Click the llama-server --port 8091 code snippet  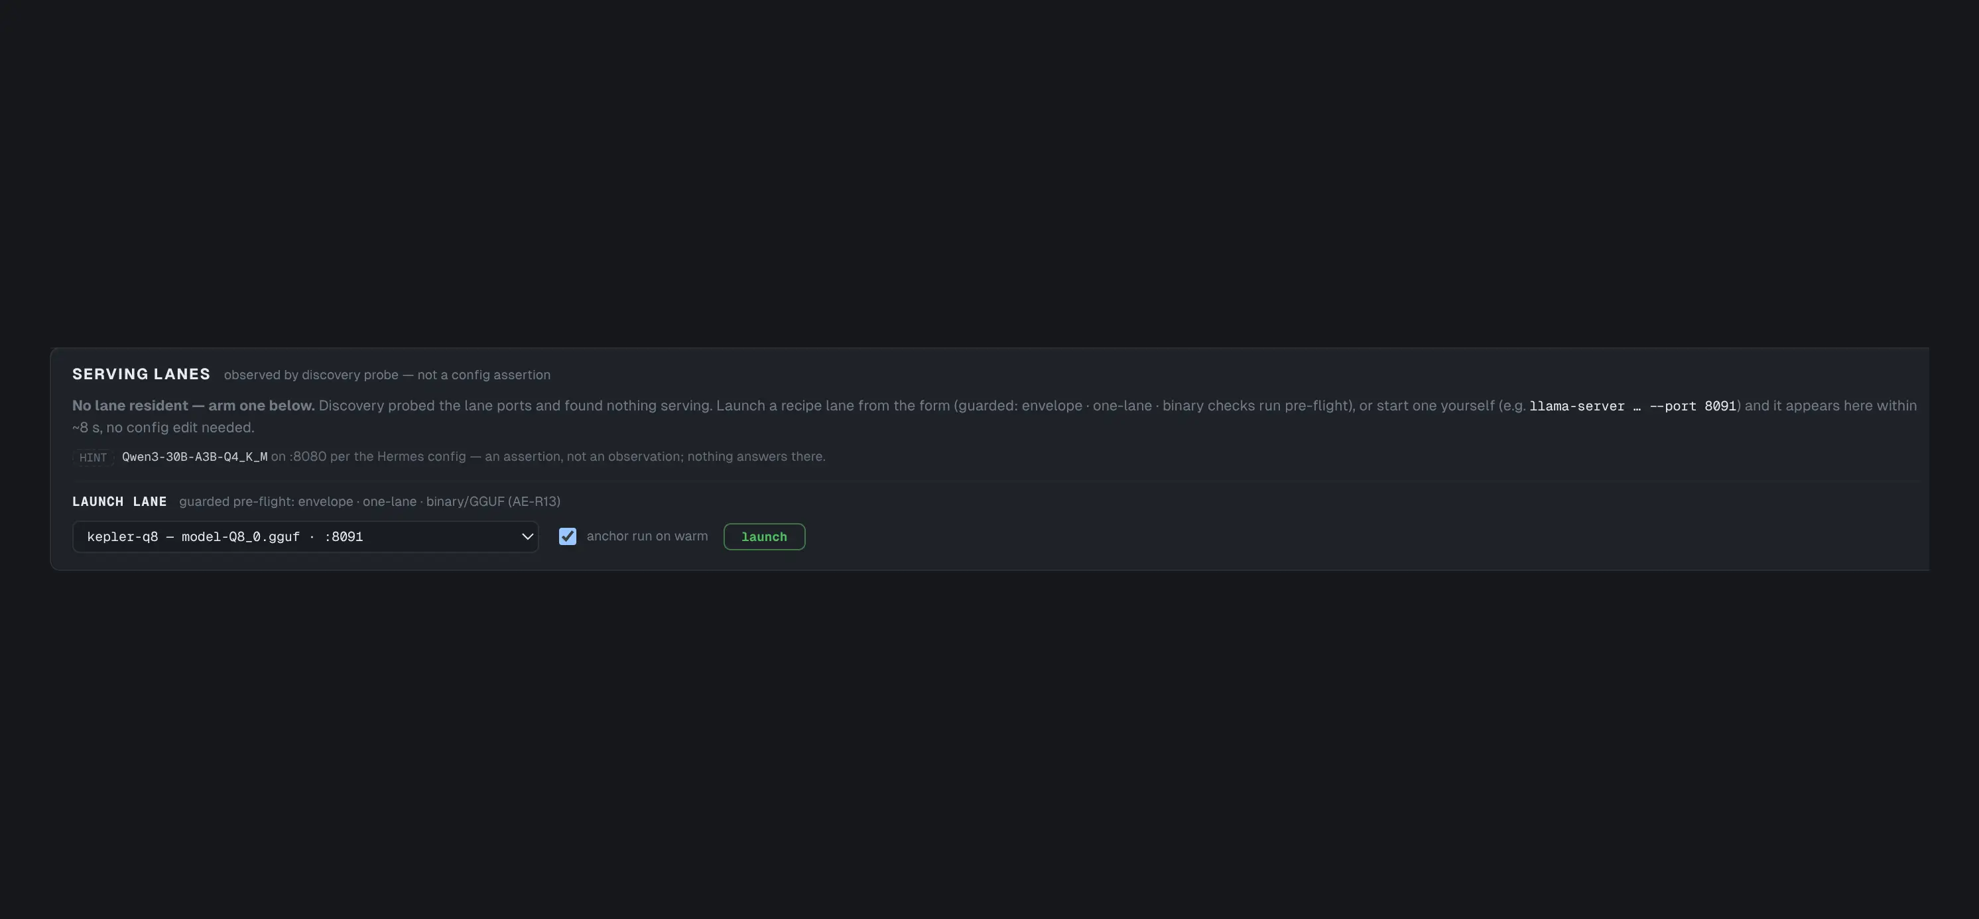click(x=1633, y=406)
